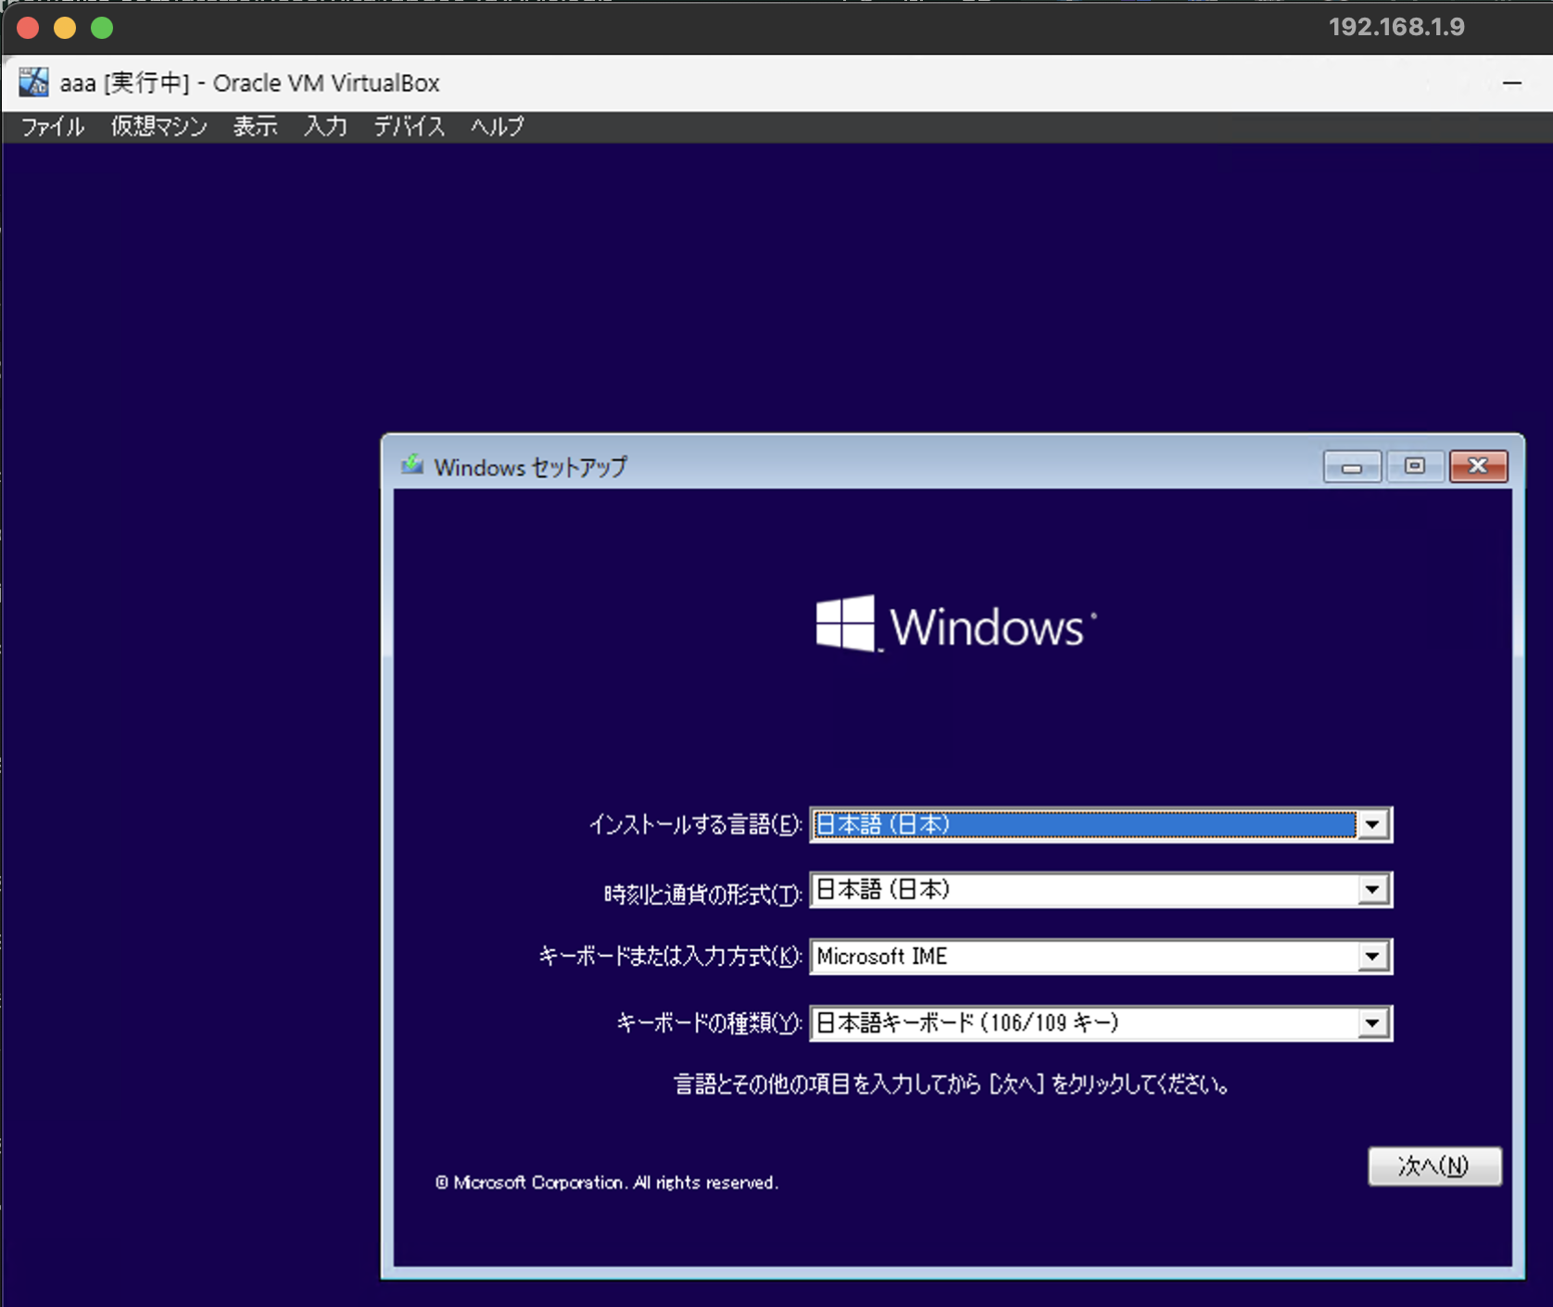Click the 次へ(N) button
The height and width of the screenshot is (1307, 1553).
click(x=1434, y=1167)
